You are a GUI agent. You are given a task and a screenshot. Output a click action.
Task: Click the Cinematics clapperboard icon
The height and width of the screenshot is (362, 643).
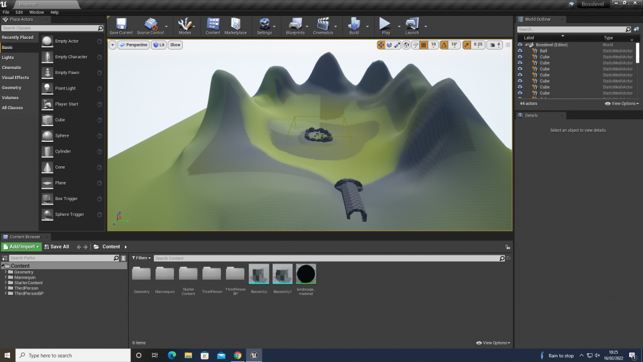click(323, 24)
